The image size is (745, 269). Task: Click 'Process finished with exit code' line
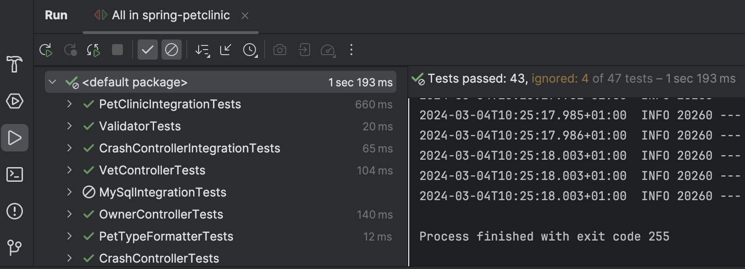pos(544,236)
